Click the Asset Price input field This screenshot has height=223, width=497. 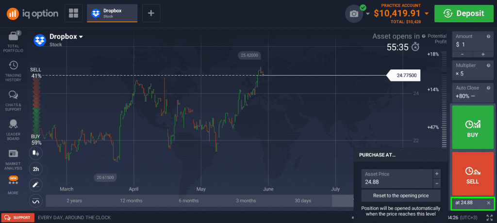[397, 179]
